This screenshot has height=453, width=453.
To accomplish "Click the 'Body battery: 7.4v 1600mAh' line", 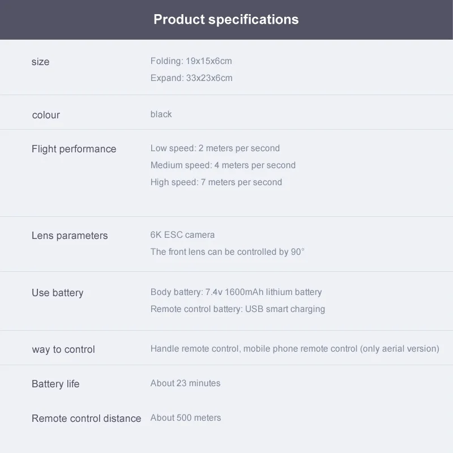I will (x=236, y=292).
